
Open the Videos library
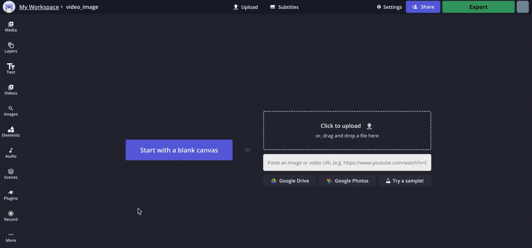11,90
